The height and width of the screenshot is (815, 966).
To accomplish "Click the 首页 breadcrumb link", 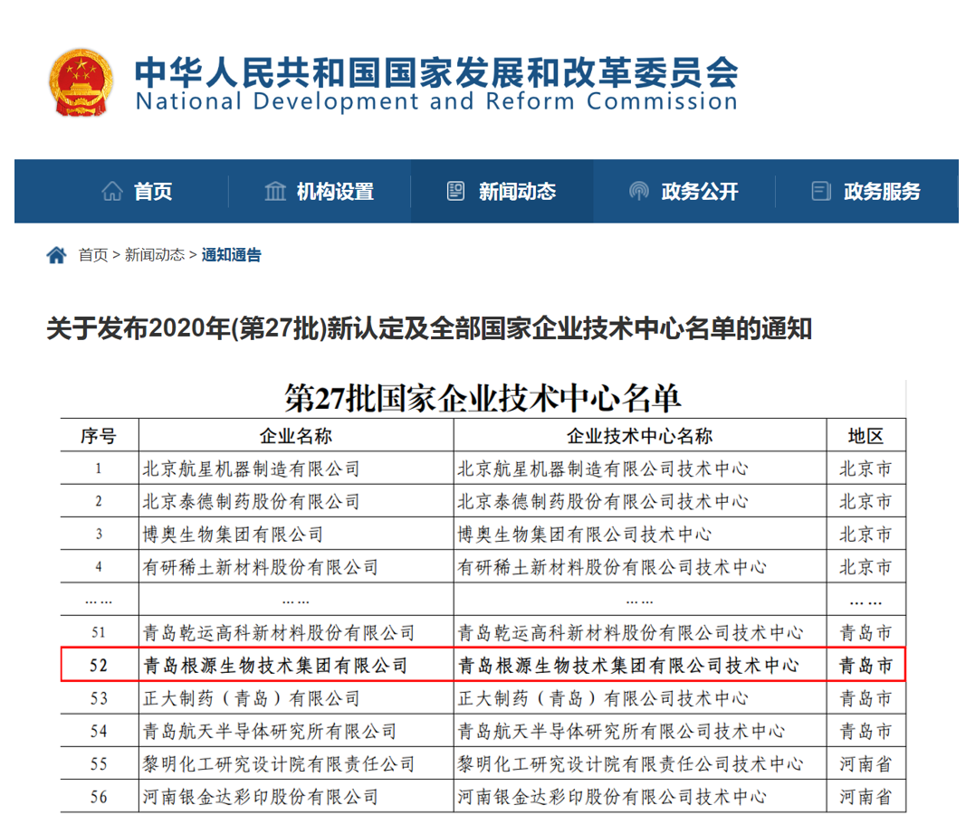I will tap(92, 255).
